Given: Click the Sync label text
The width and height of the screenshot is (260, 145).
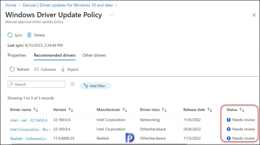Looking at the screenshot, I should point(18,35).
